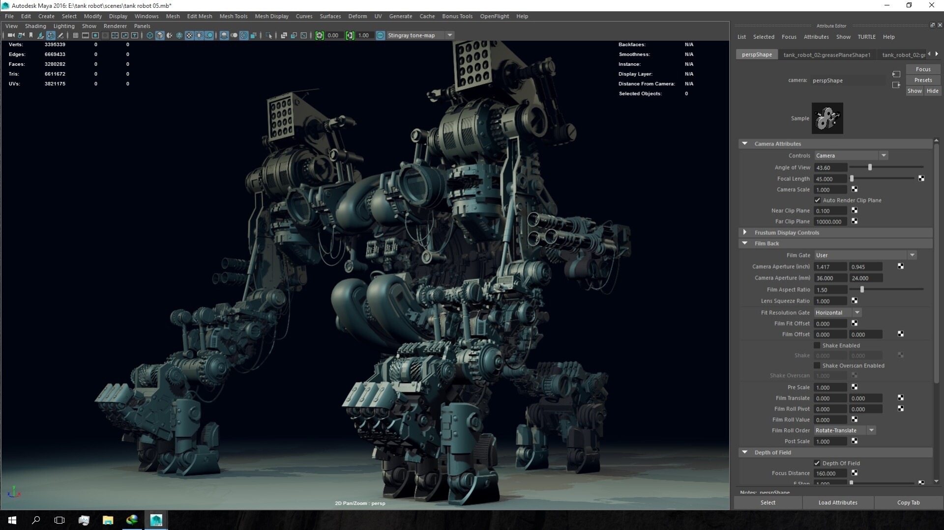944x530 pixels.
Task: Disable the Depth Of Field checkbox
Action: tap(817, 463)
